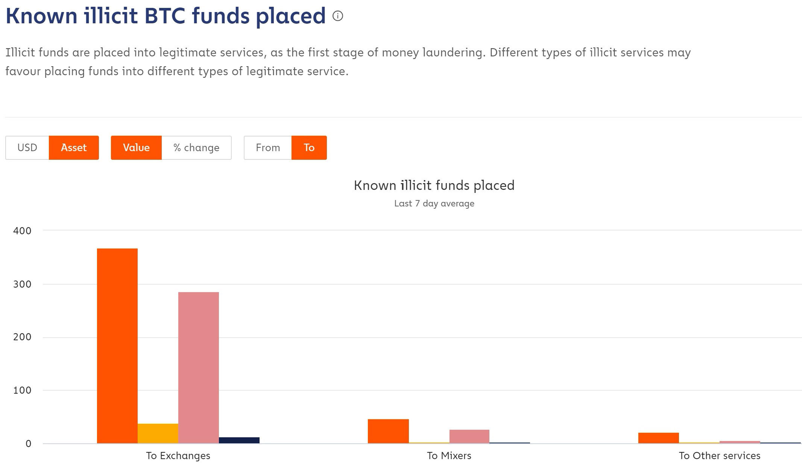The height and width of the screenshot is (470, 802).
Task: Switch currency display to USD
Action: [27, 147]
